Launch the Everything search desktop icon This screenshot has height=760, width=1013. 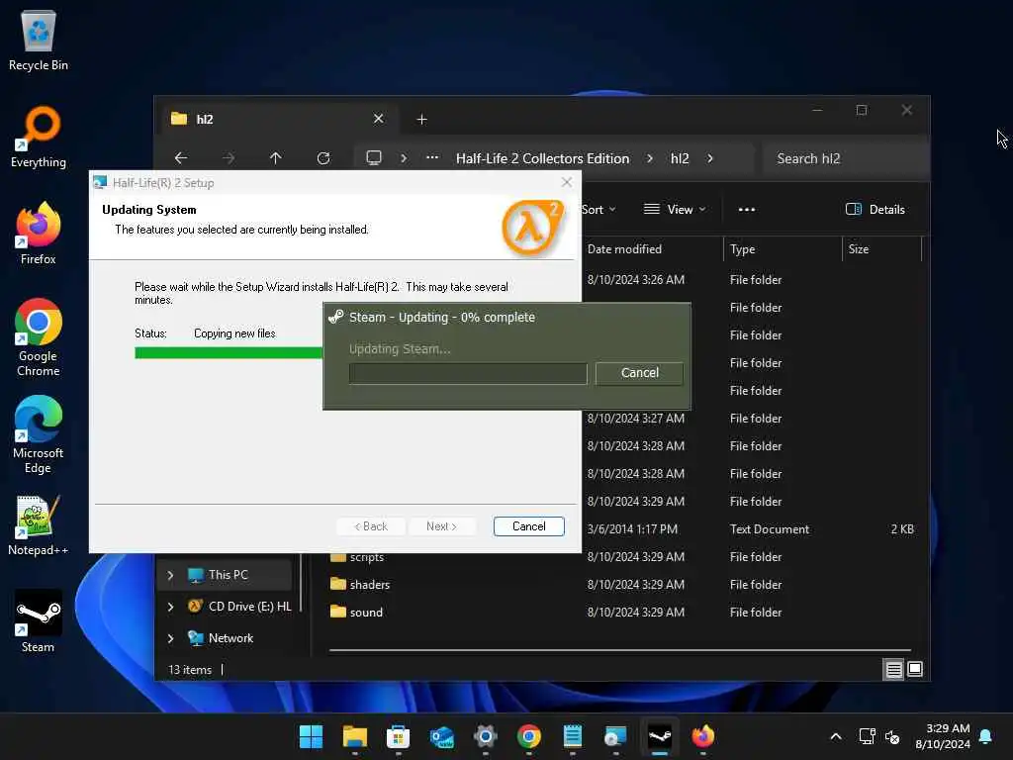39,137
